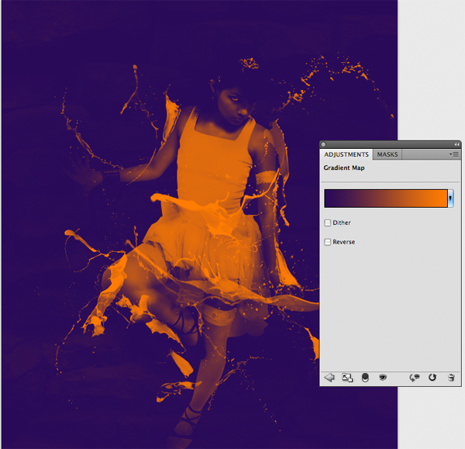
Task: Open Adjustments panel options menu
Action: coord(454,154)
